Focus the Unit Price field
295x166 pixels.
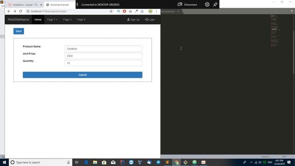[x=103, y=56]
